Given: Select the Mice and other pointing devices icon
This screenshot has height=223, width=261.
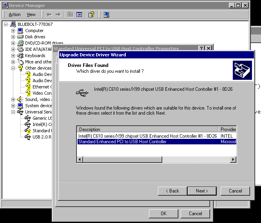Looking at the screenshot, I should (21, 62).
